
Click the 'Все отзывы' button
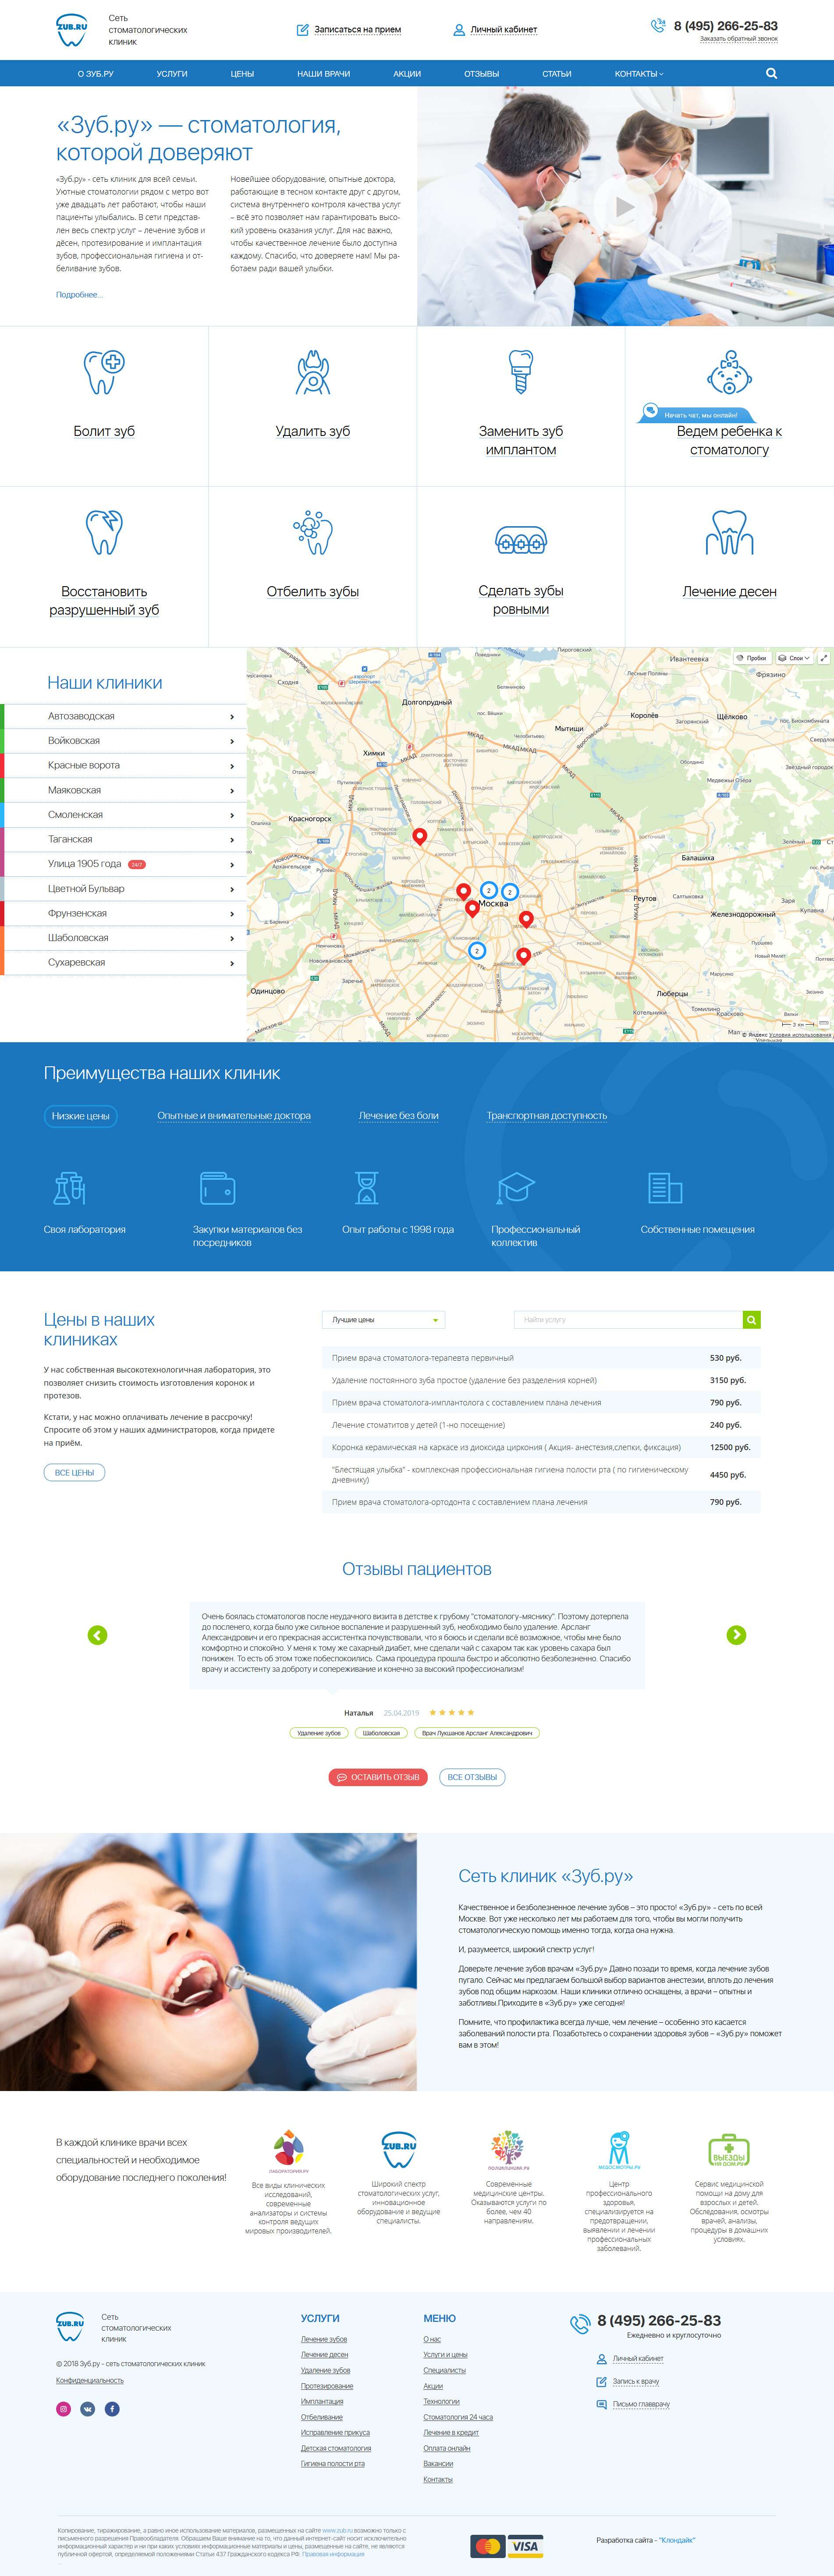pyautogui.click(x=472, y=1777)
